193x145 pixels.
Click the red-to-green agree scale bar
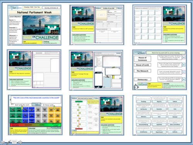click(36, 125)
